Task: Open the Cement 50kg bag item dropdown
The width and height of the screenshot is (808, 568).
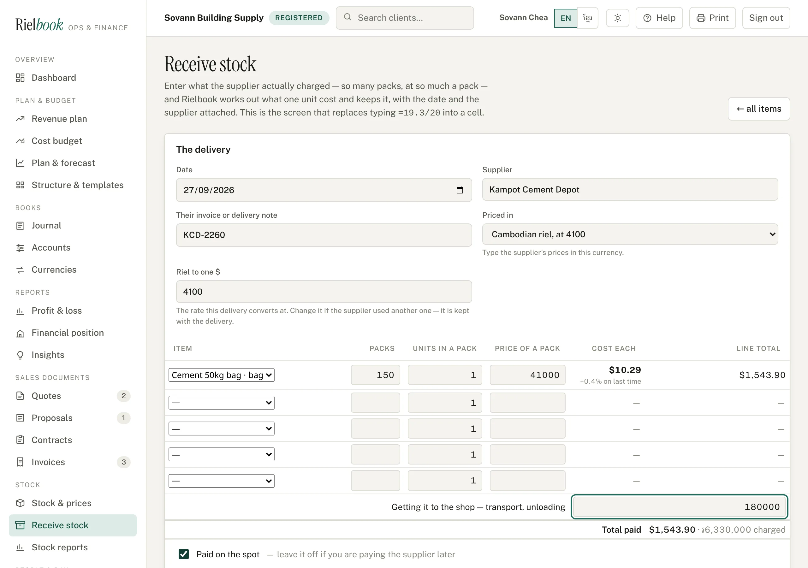Action: coord(221,375)
